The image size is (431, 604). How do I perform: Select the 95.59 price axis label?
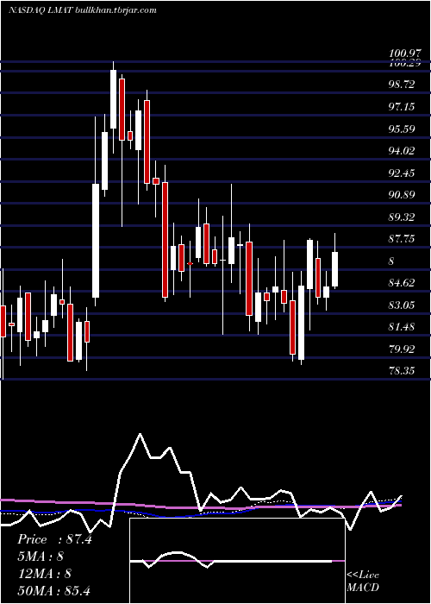(x=402, y=129)
